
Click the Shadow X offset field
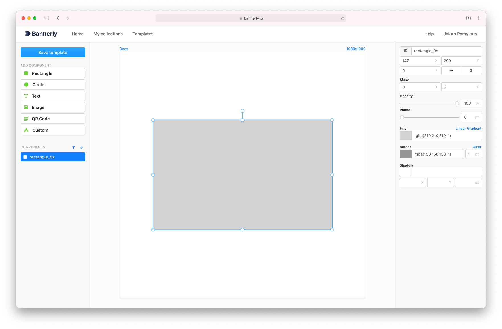tap(413, 183)
